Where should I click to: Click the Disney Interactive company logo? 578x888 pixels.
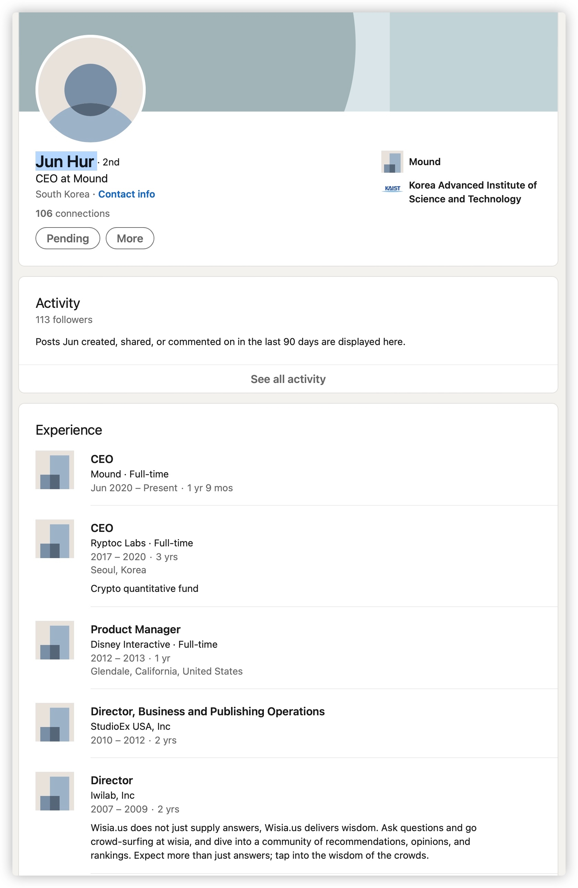coord(54,640)
